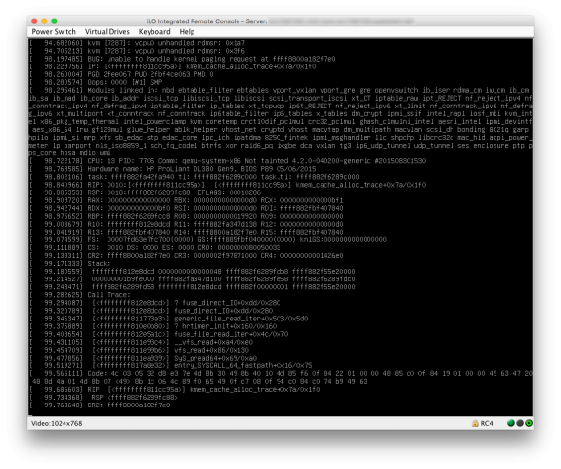Click the 'Hardware name: HP ProLiant DL380 Gen9' line
Image resolution: width=561 pixels, height=469 pixels.
[x=173, y=169]
